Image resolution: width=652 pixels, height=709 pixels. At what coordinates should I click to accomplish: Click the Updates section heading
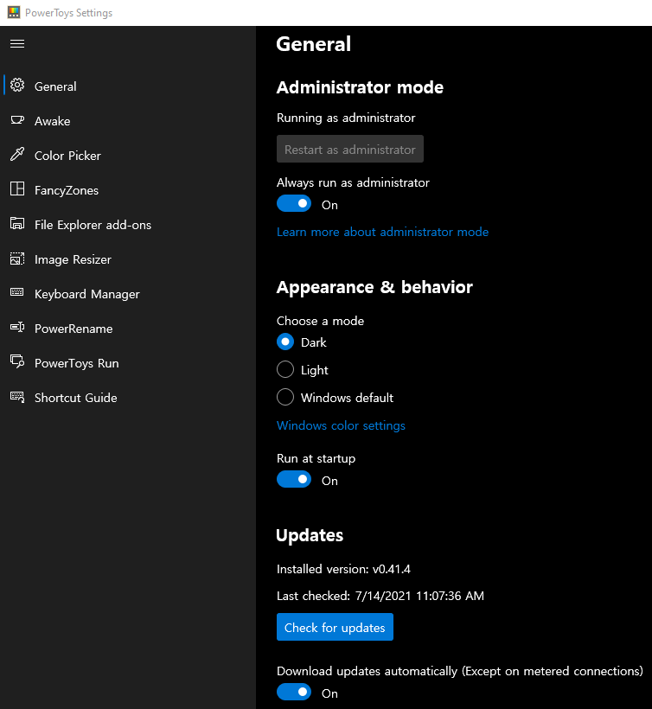pos(310,535)
